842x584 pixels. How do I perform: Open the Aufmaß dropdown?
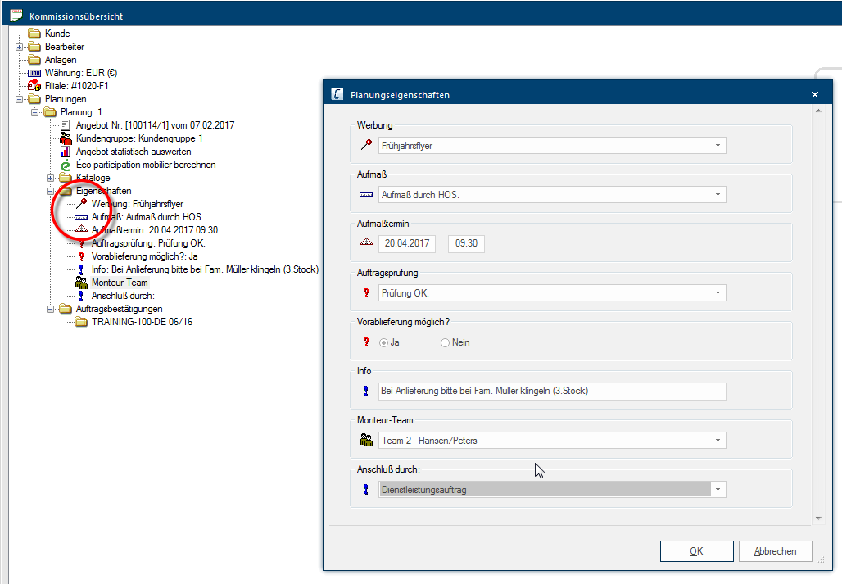(718, 195)
